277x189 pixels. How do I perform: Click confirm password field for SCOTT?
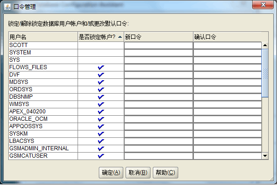pyautogui.click(x=228, y=45)
